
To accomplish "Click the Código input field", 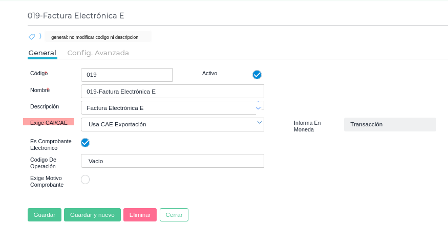I will click(126, 75).
